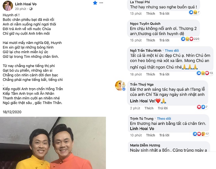This screenshot has width=216, height=169.
Task: Click Trả lời under Trịnh Tú Trung's comment
Action: (164, 135)
